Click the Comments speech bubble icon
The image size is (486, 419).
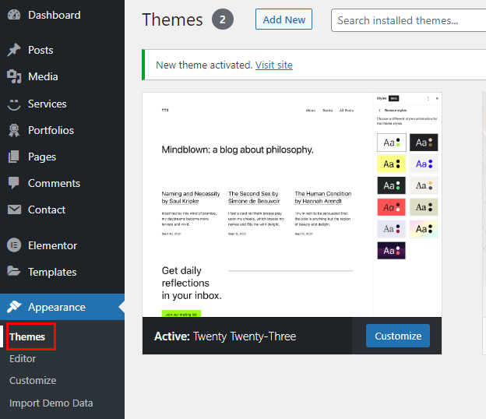point(14,183)
